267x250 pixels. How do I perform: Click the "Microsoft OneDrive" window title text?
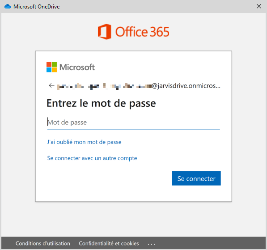pos(37,7)
